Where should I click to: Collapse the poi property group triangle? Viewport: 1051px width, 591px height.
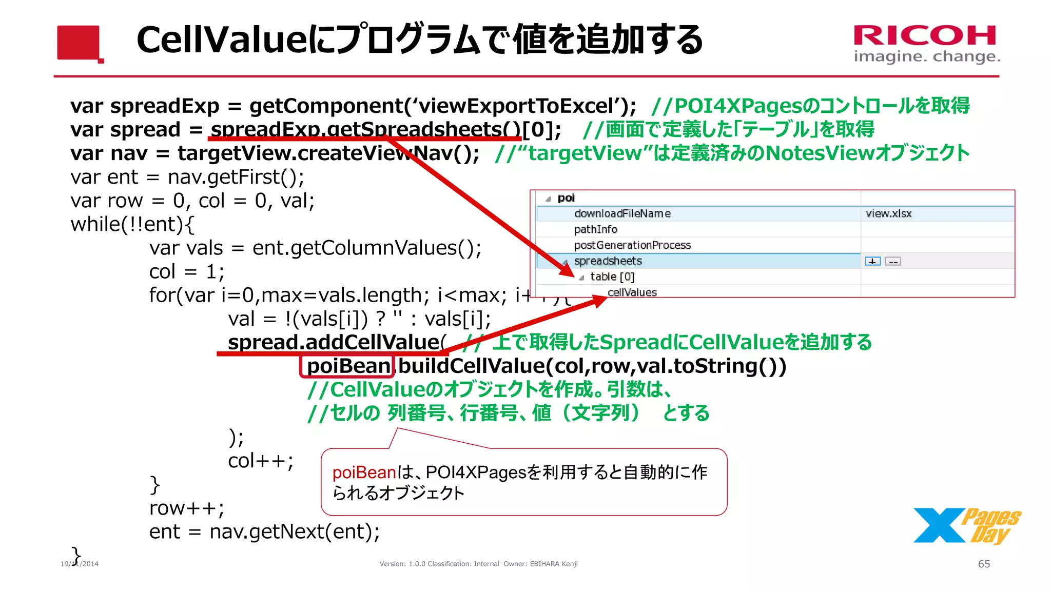click(x=548, y=199)
